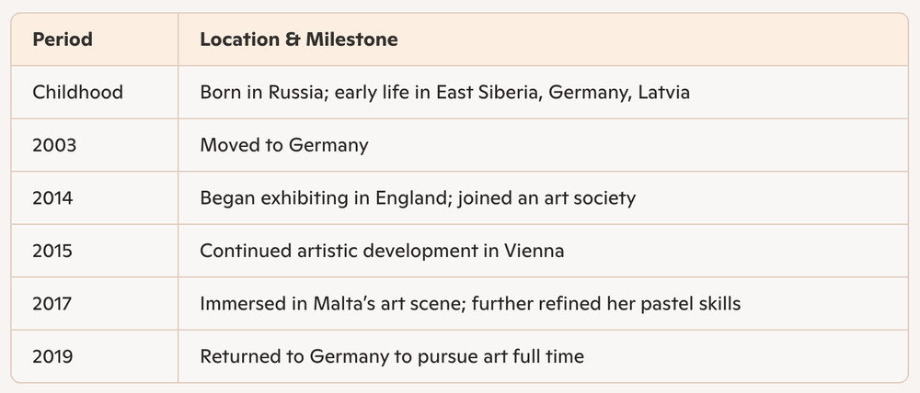
Task: Click the word Vienna in the 2015 row
Action: [534, 251]
